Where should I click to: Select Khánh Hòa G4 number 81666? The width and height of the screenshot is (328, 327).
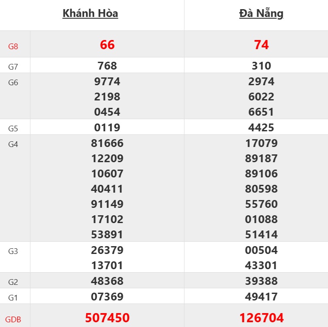[x=107, y=143]
